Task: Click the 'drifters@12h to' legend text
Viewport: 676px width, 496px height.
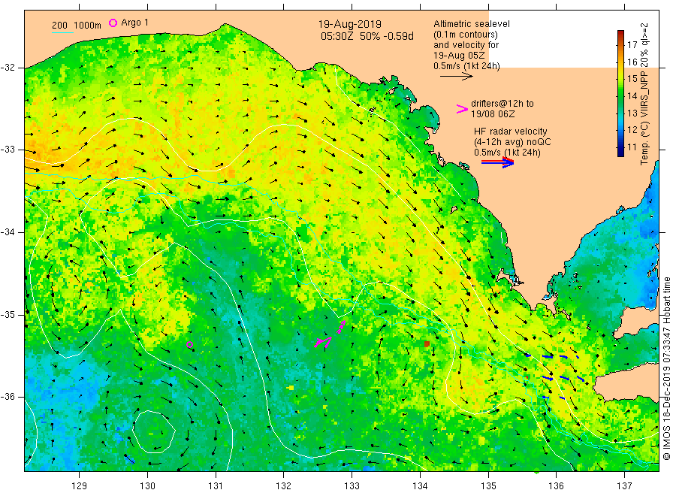Action: tap(502, 104)
